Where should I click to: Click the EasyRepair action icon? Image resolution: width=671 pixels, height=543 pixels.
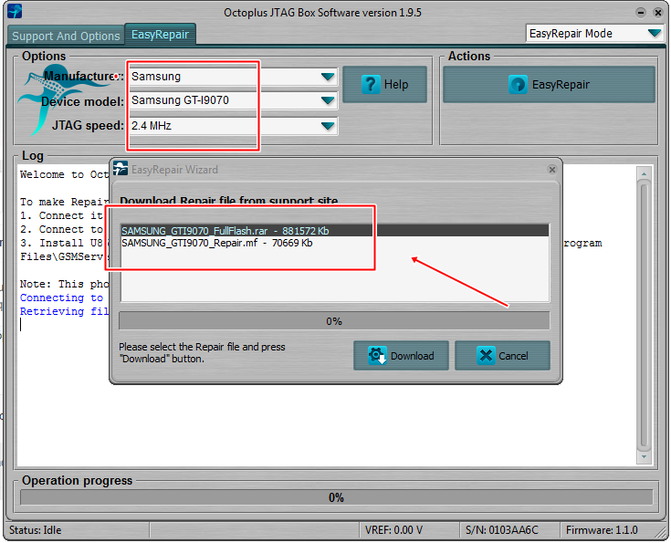(518, 84)
